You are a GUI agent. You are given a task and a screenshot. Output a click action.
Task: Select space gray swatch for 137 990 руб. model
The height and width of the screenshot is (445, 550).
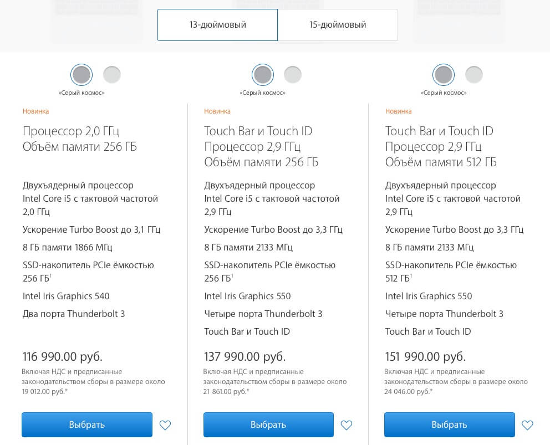[x=263, y=75]
